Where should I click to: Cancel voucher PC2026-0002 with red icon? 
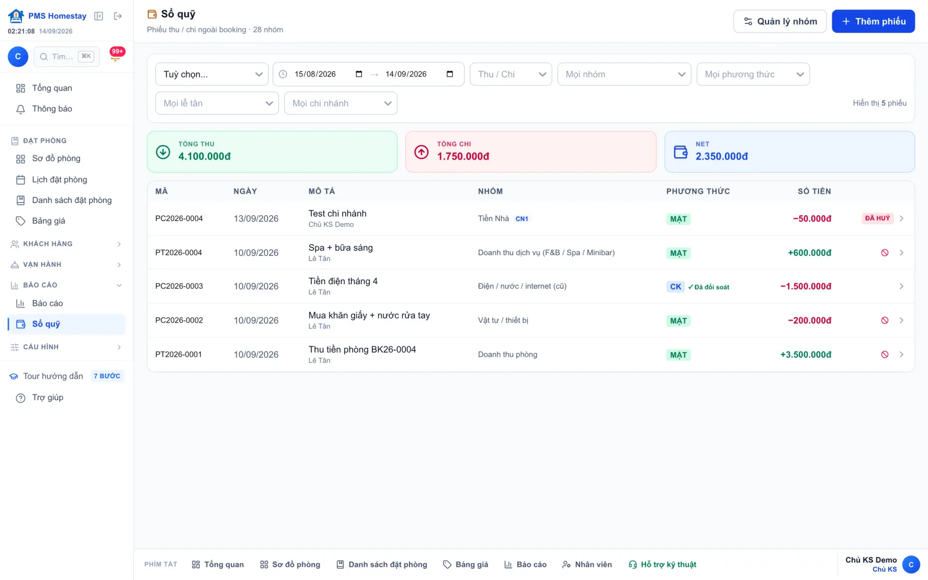[x=884, y=320]
